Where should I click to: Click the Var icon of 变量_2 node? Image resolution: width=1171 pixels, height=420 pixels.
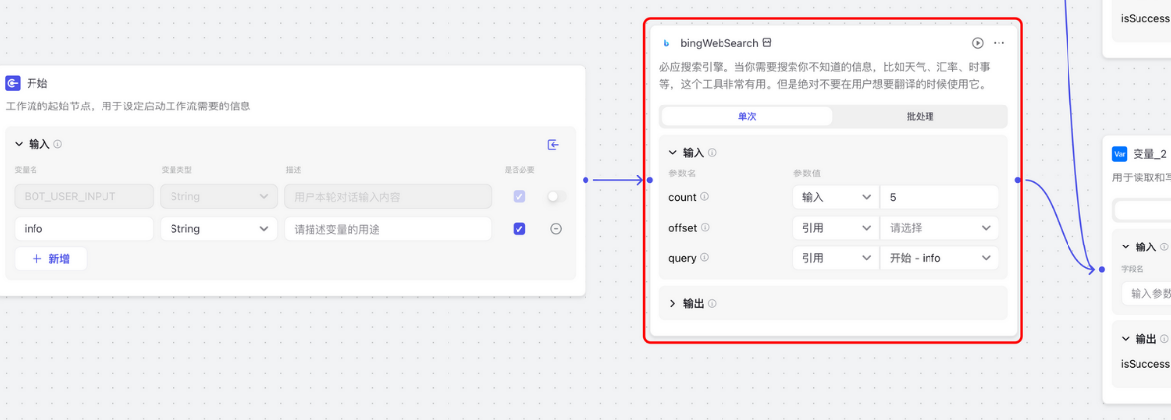(1120, 154)
